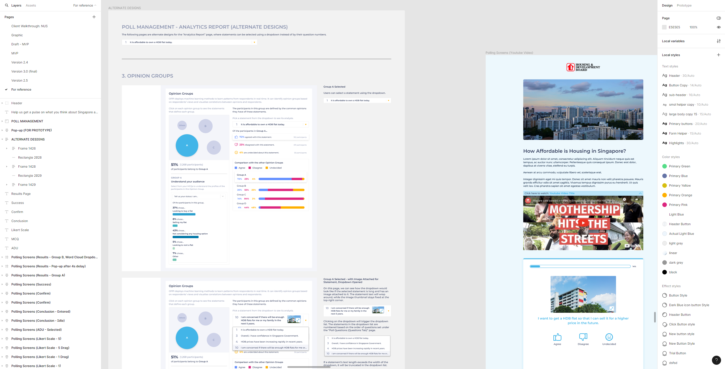Collapse the ALTERNATE DESIGNS layer
The width and height of the screenshot is (725, 369).
coord(2,139)
